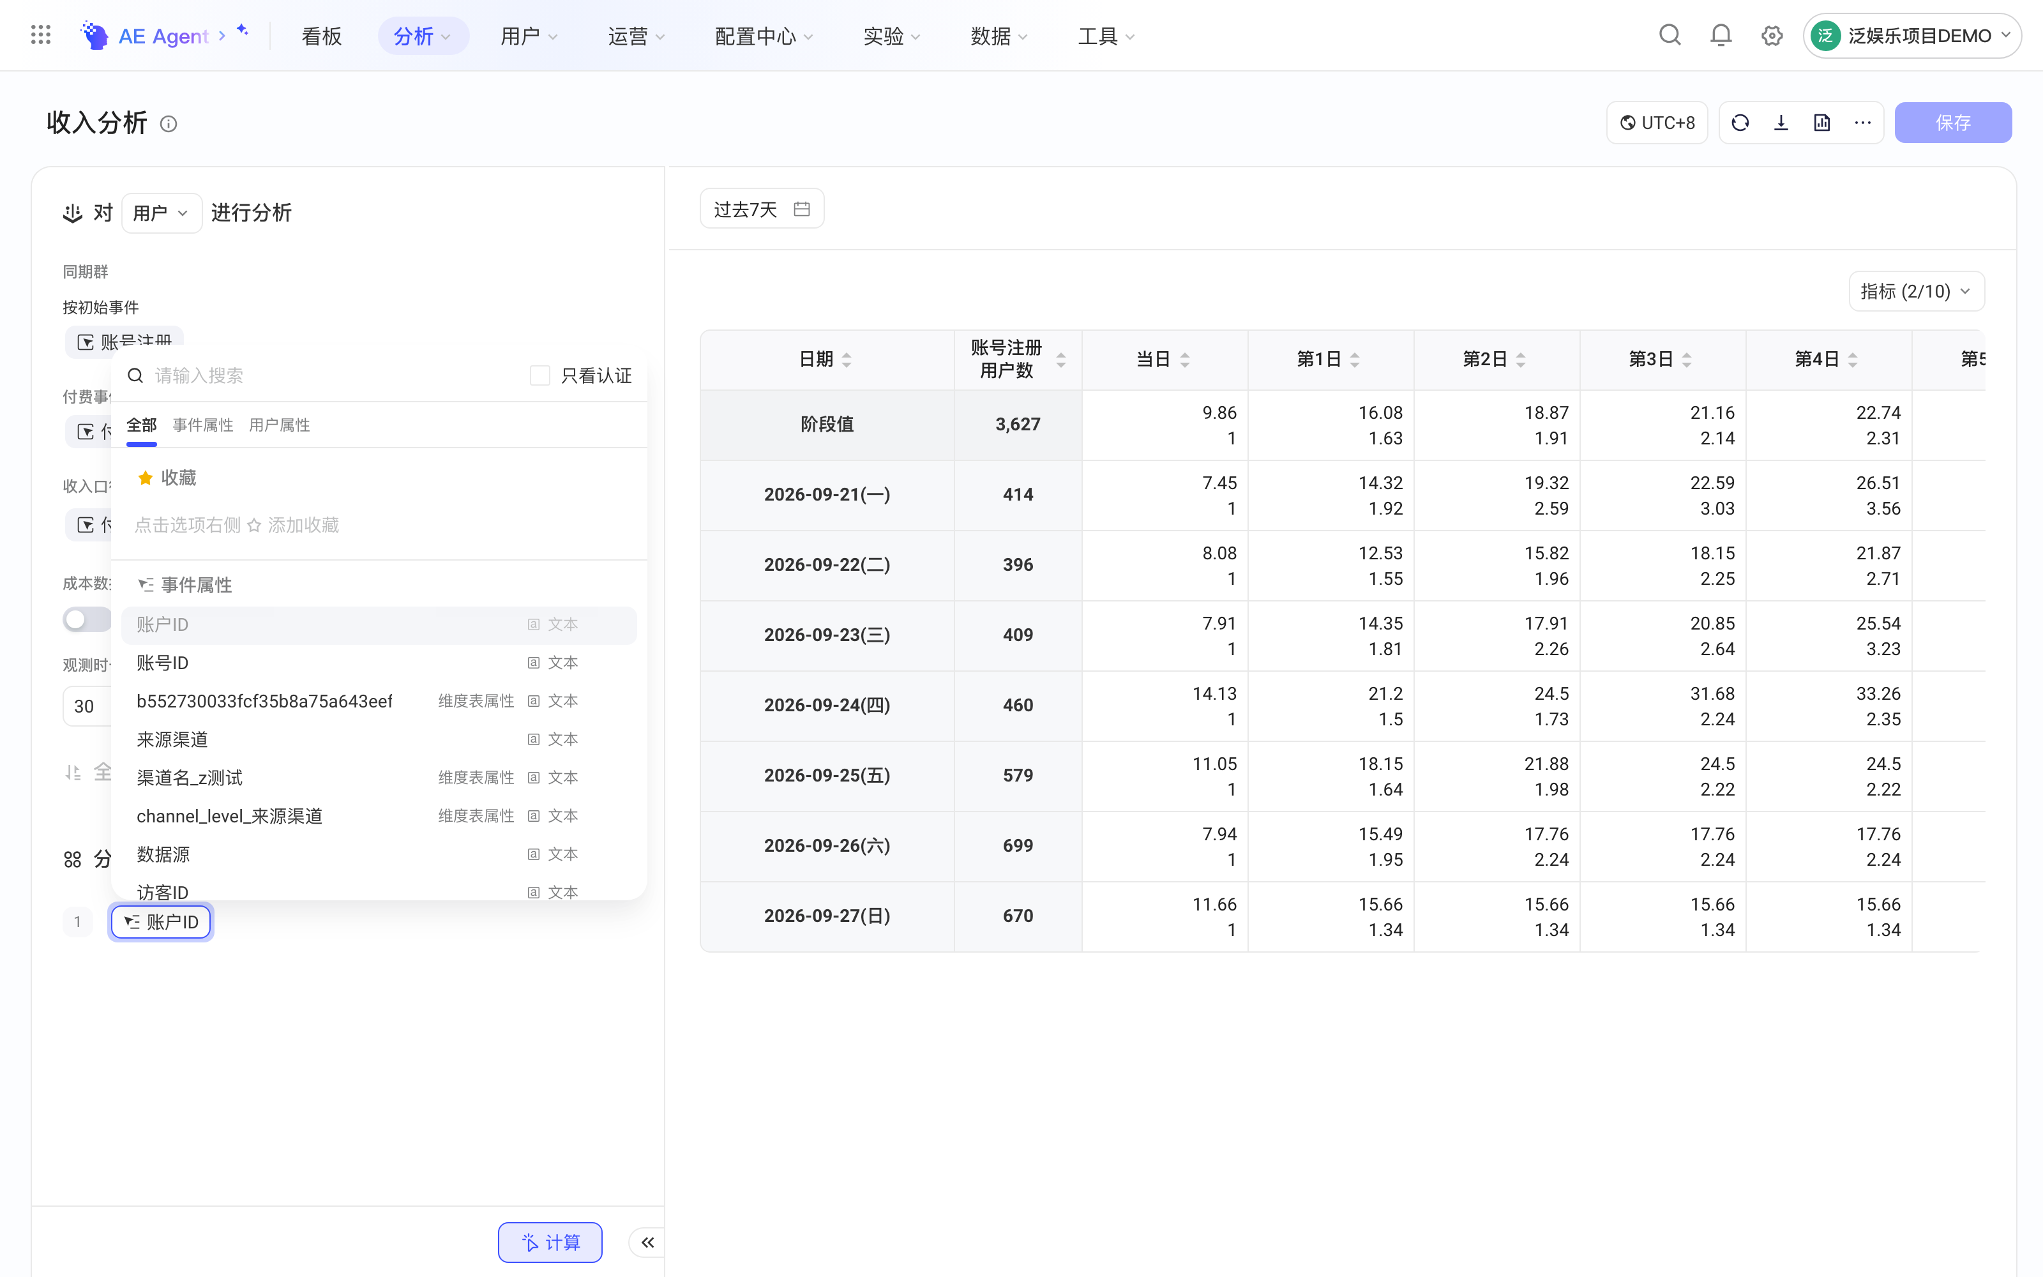Open the notifications bell

[1721, 36]
